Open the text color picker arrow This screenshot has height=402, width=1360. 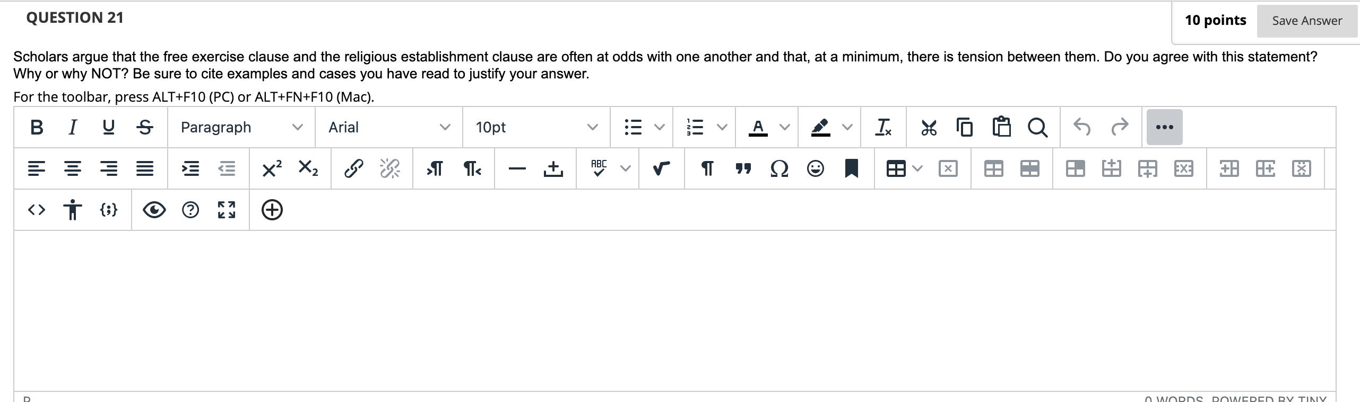pyautogui.click(x=784, y=127)
